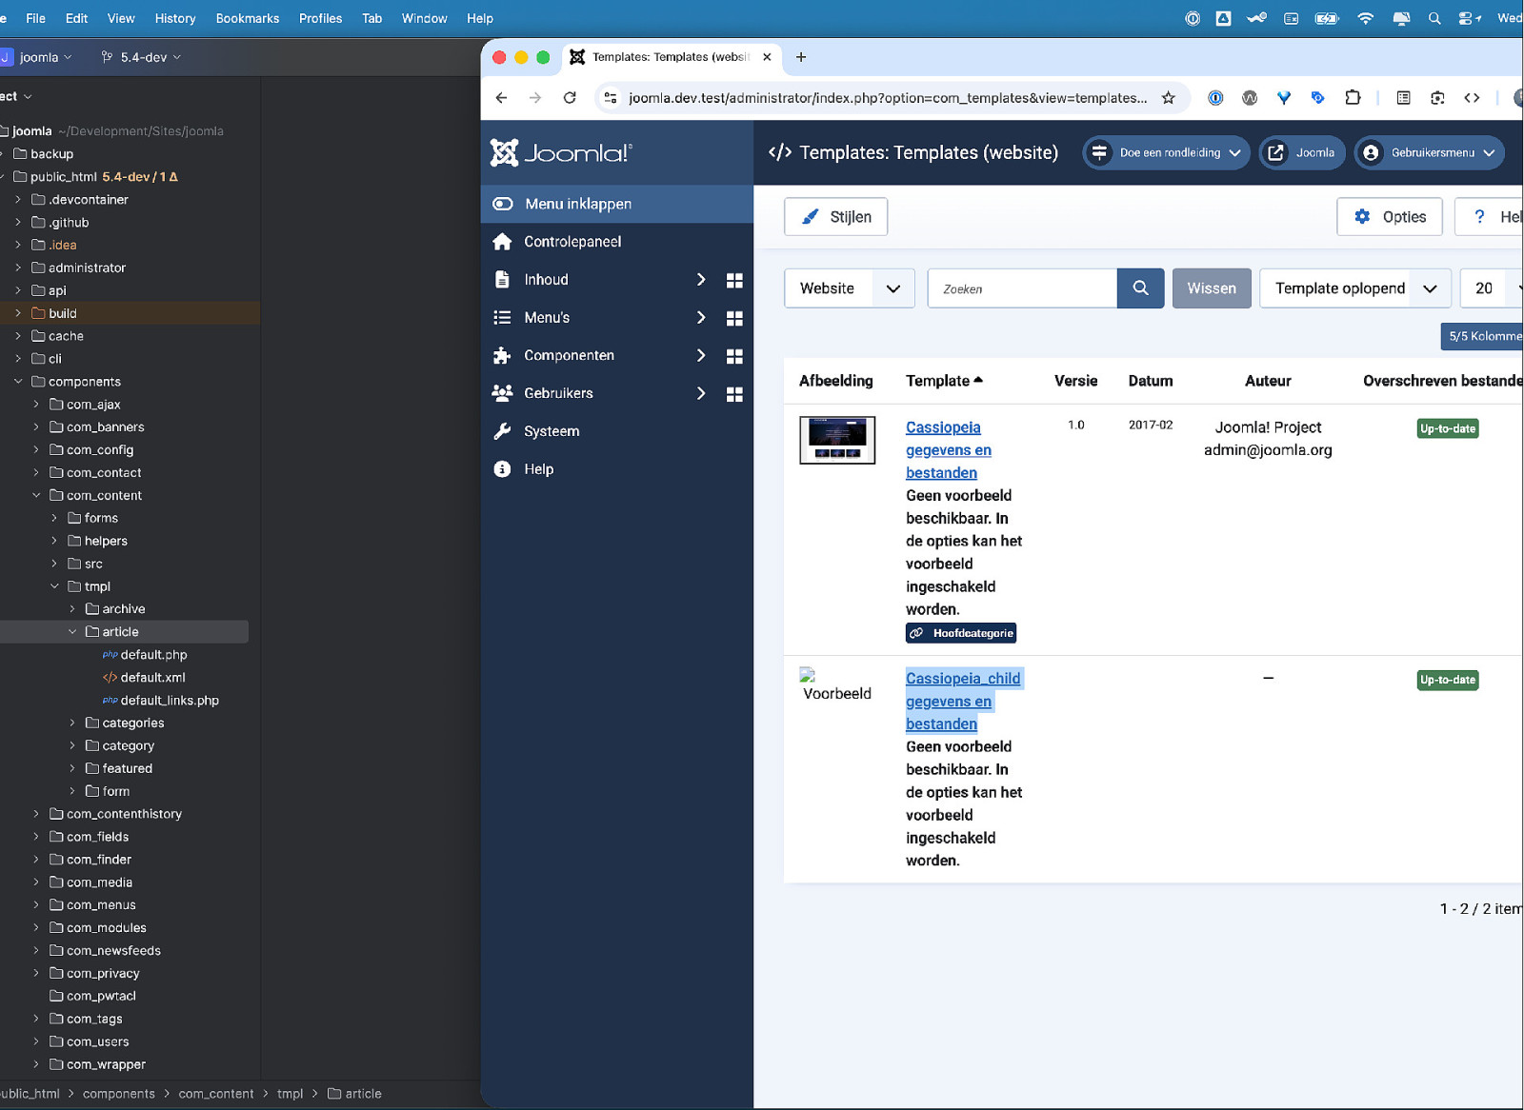Open the Componenten dashboard grid icon
The image size is (1524, 1110).
pyautogui.click(x=734, y=356)
